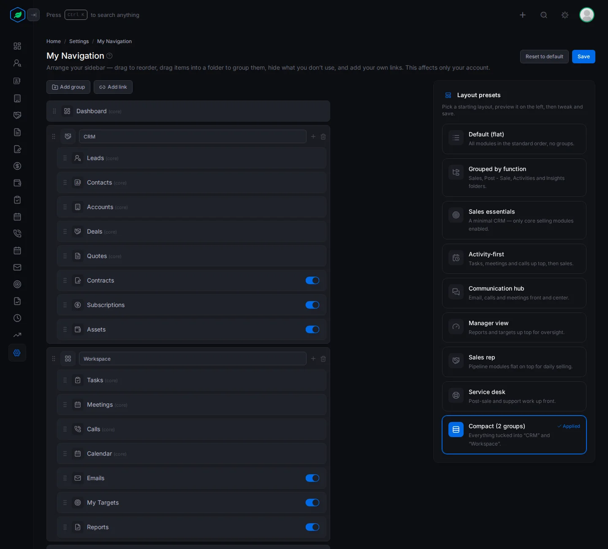
Task: Open Leads icon in the sidebar
Action: click(x=17, y=63)
